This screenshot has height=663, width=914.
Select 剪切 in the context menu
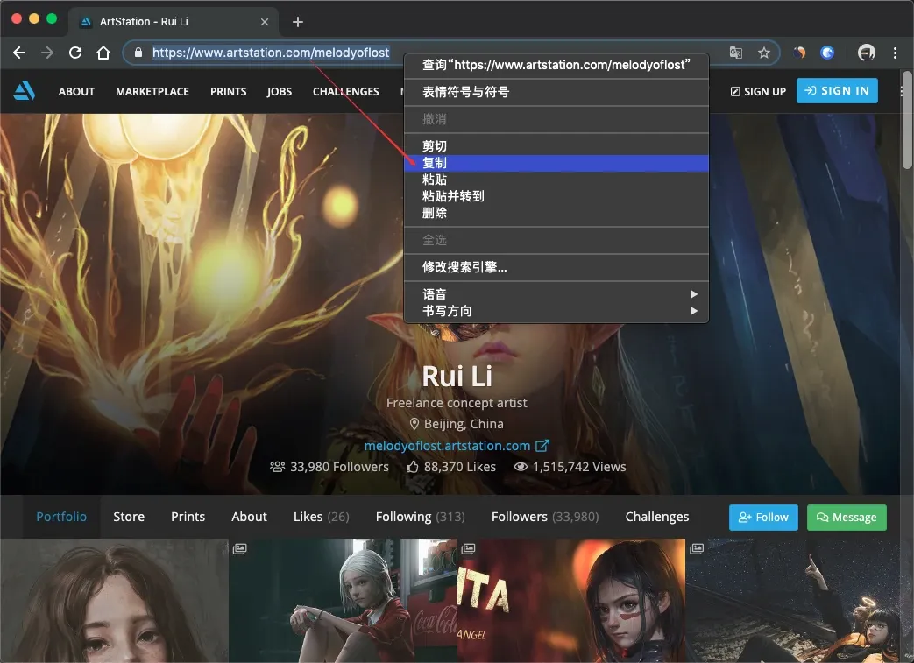coord(556,146)
